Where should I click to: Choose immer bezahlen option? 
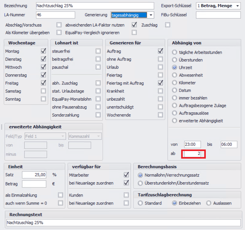174,98
